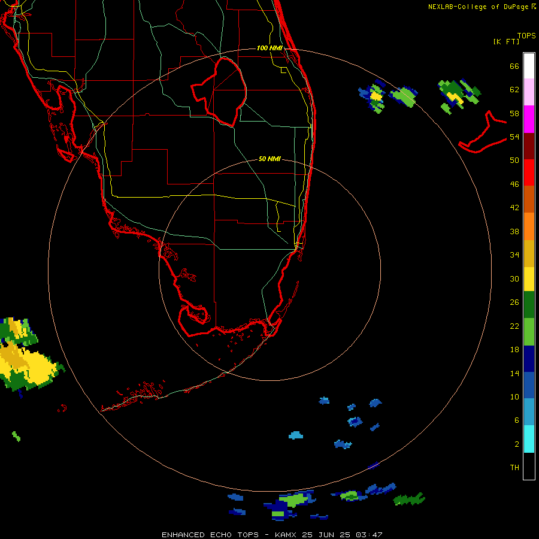The width and height of the screenshot is (539, 539).
Task: Click the light pink legend swatch
Action: pos(529,92)
